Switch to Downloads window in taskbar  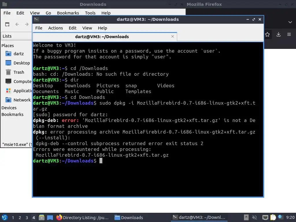click(x=129, y=217)
